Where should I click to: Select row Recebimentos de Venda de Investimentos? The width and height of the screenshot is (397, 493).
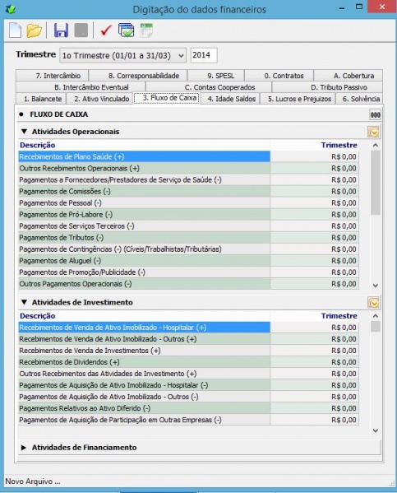pos(188,351)
